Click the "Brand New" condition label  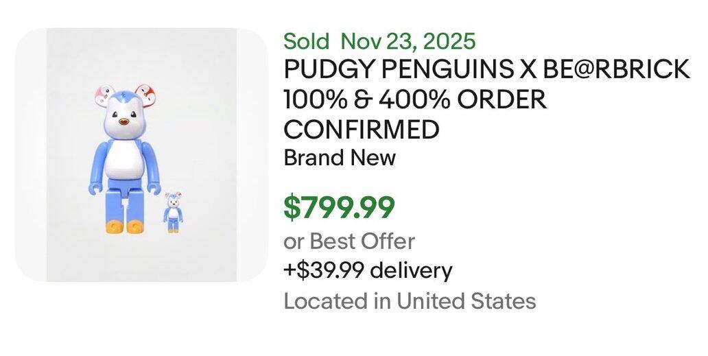pos(340,158)
